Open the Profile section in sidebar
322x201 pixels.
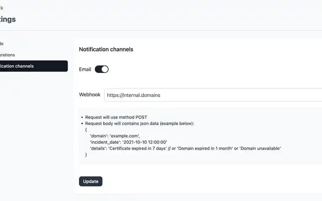[x=2, y=44]
